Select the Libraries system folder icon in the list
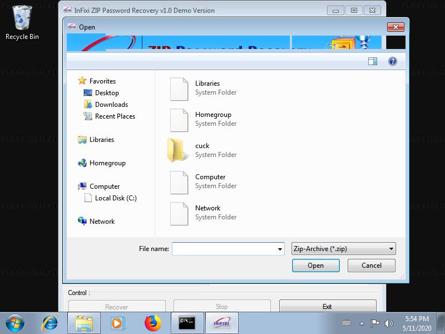Image resolution: width=445 pixels, height=334 pixels. [179, 89]
